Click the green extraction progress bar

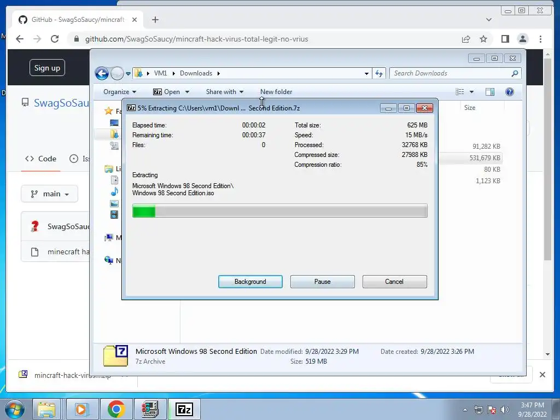point(279,211)
